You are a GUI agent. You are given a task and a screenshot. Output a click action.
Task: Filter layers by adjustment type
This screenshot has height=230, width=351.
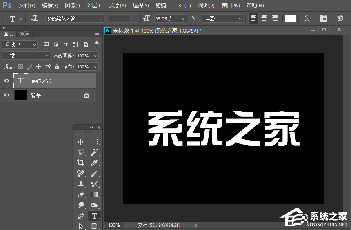click(x=56, y=45)
